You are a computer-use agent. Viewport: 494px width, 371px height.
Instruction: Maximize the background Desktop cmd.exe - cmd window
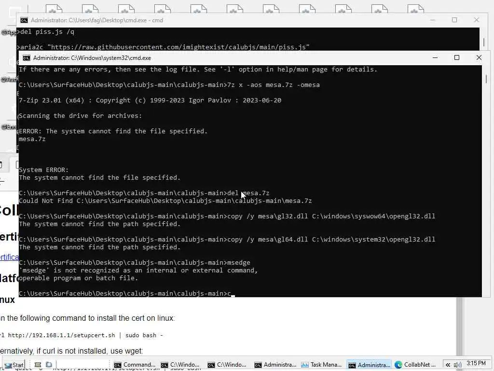(x=454, y=20)
